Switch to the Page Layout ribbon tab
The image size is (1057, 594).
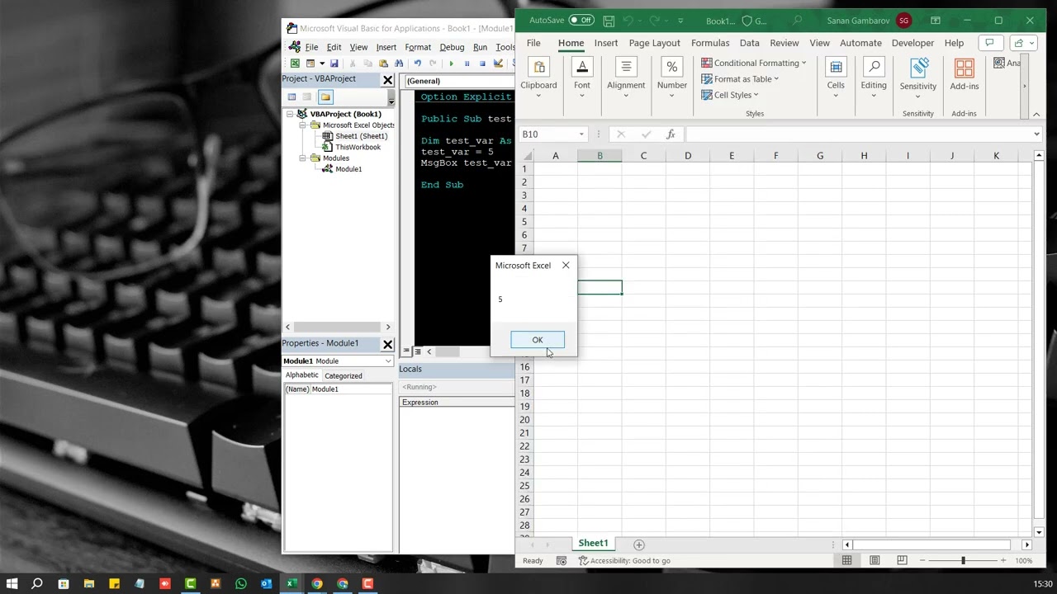click(x=654, y=43)
